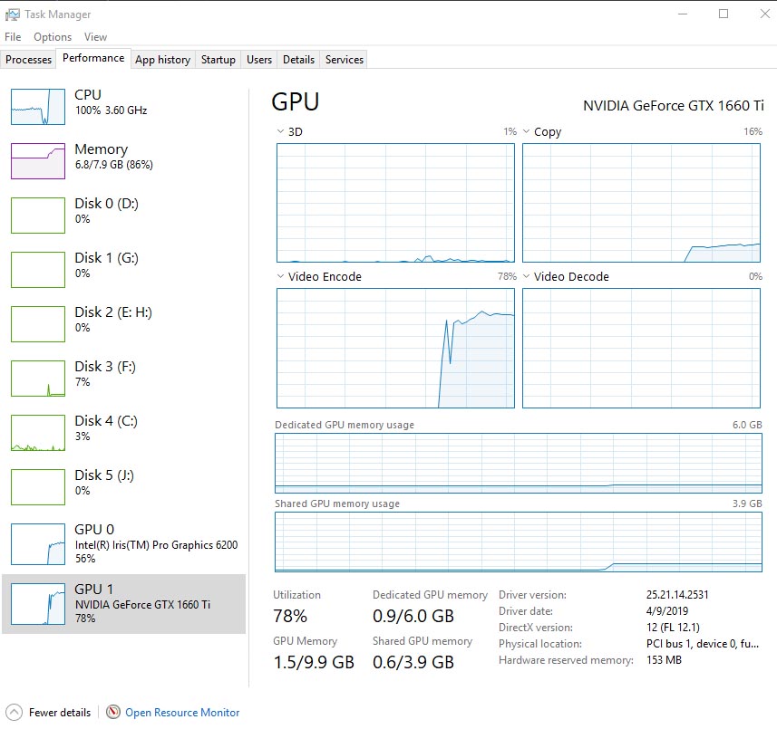Click the Video Encode usage graph
This screenshot has height=729, width=777.
(x=395, y=349)
